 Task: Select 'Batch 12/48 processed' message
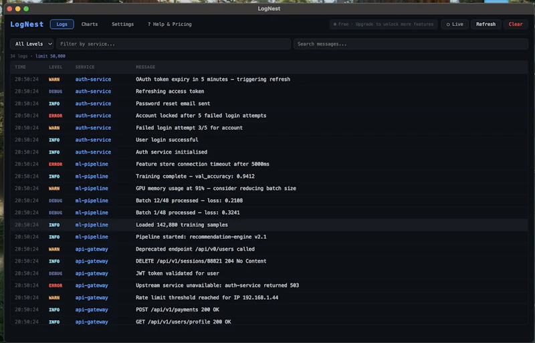coord(189,201)
